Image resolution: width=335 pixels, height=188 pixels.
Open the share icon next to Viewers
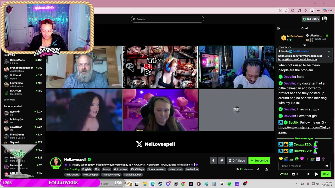point(258,169)
